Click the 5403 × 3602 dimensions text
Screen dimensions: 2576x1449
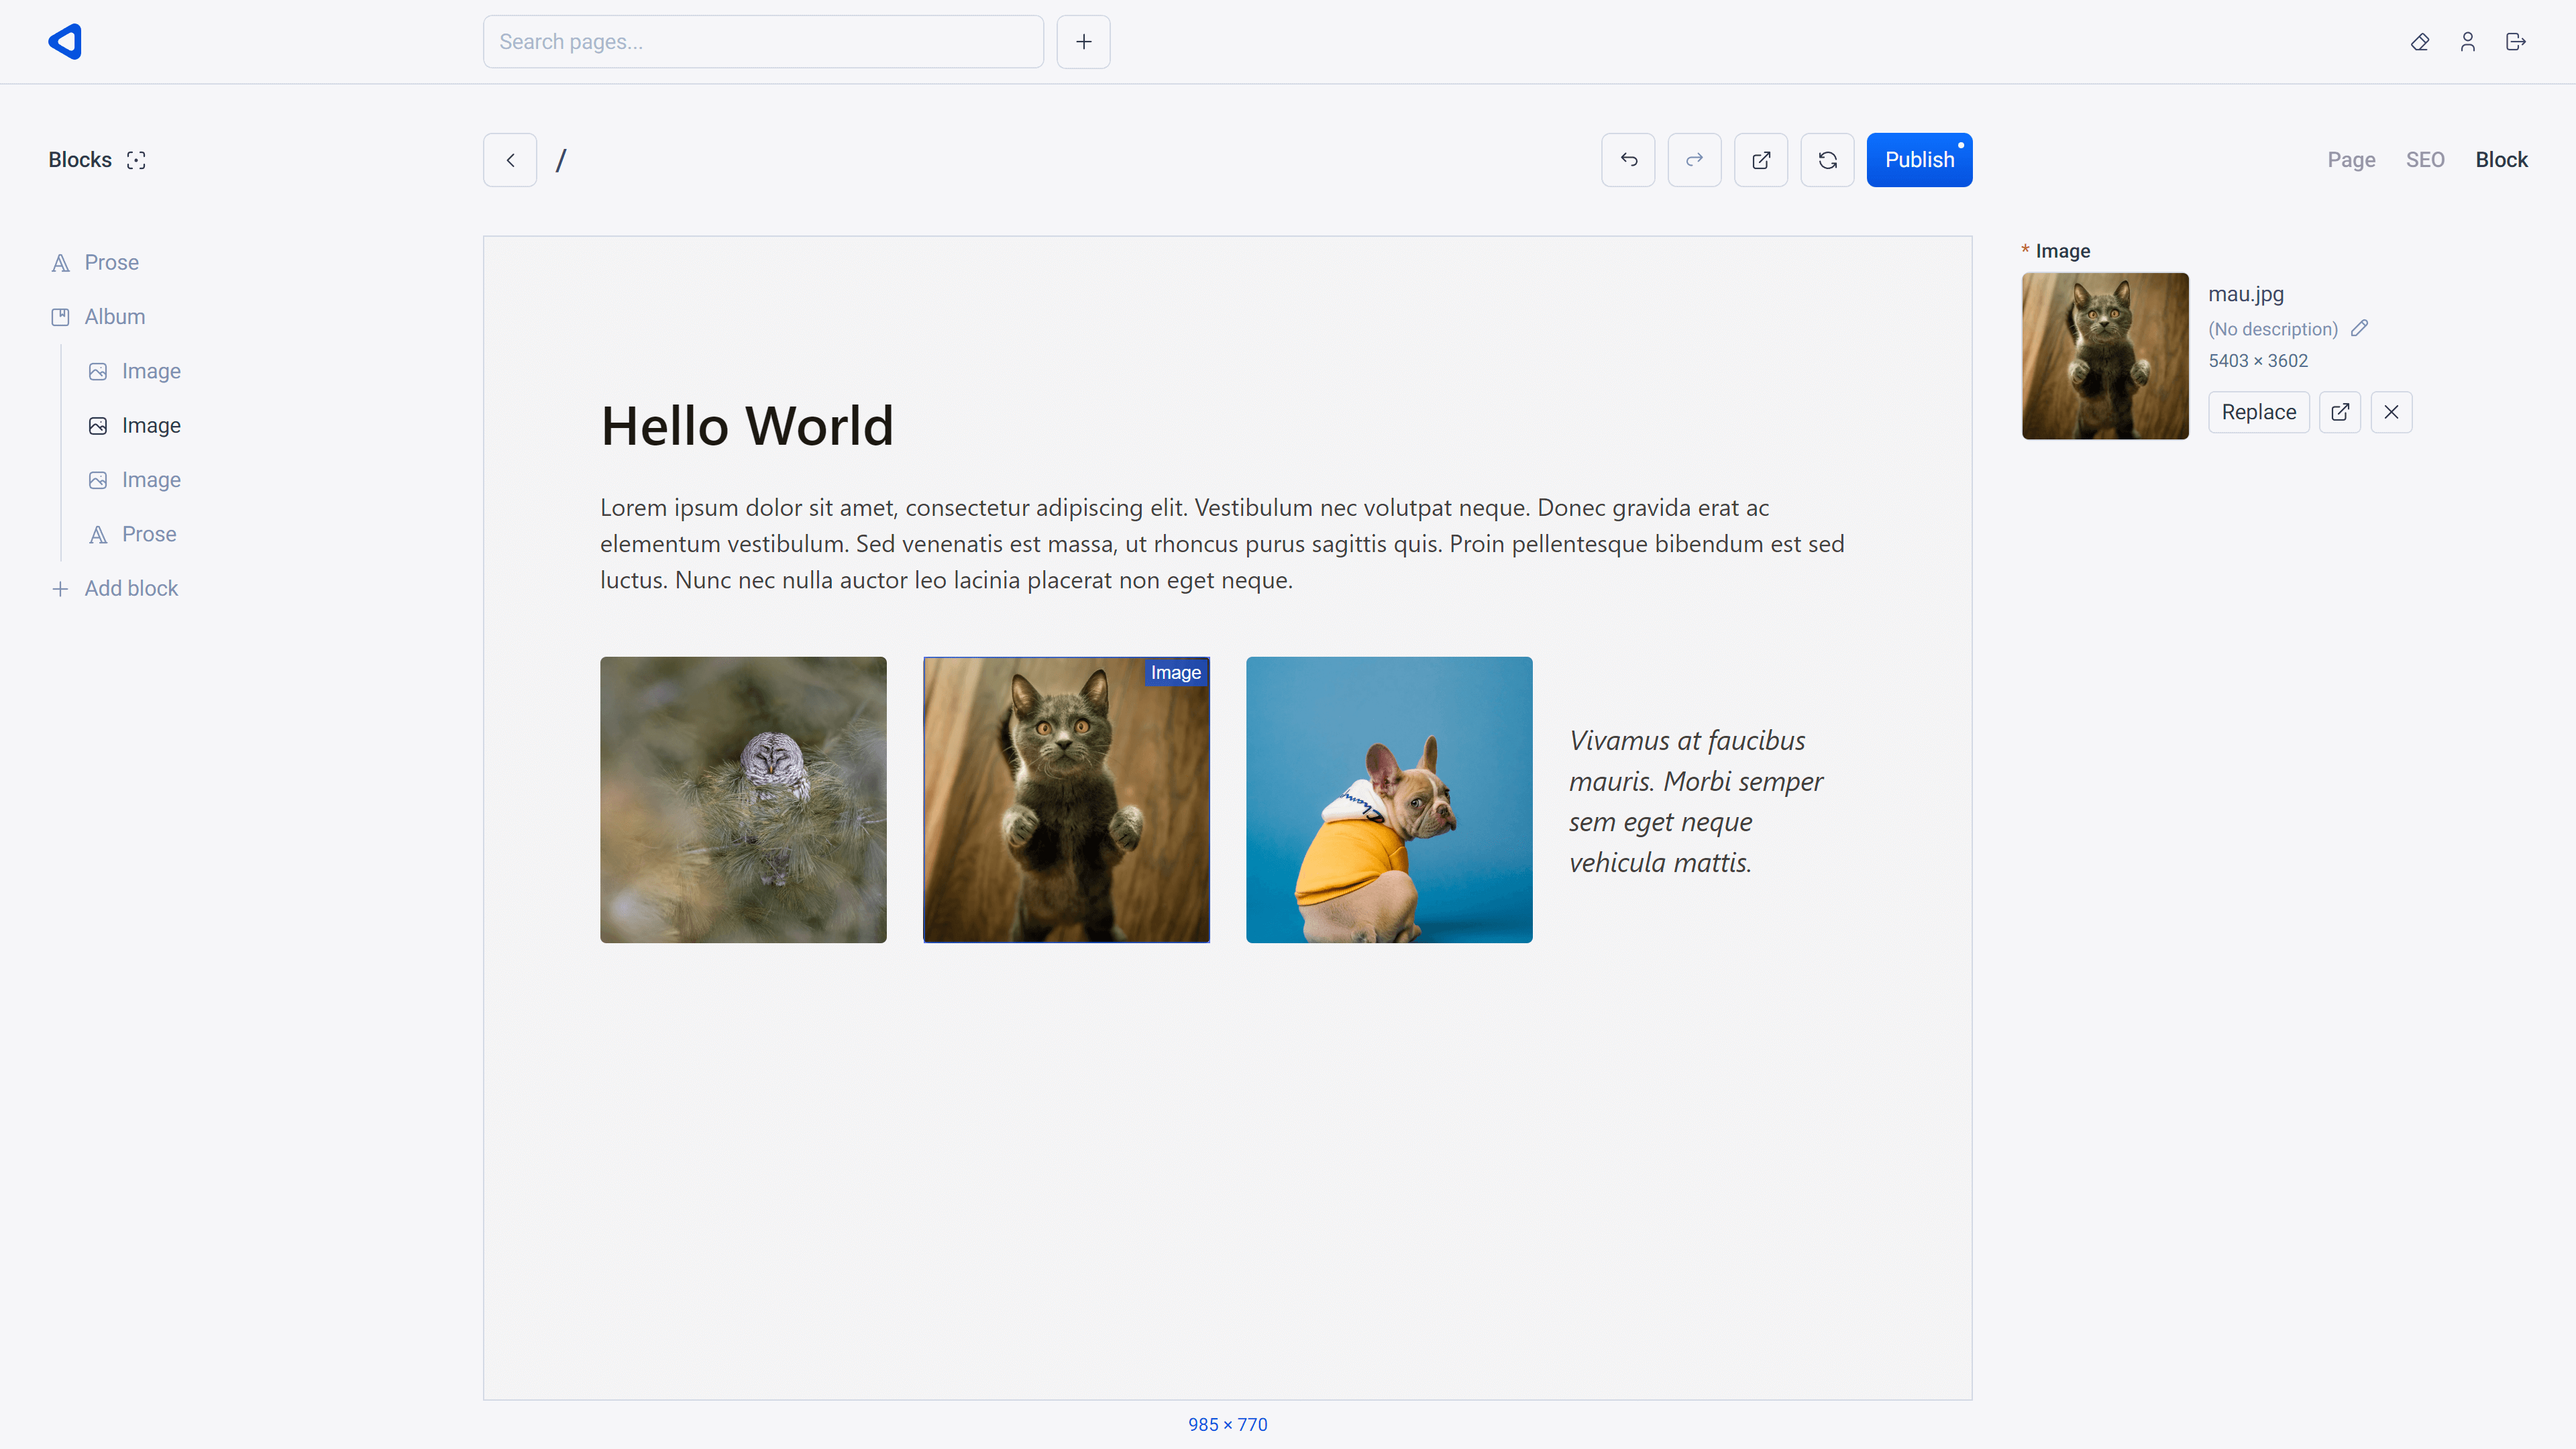(2258, 361)
